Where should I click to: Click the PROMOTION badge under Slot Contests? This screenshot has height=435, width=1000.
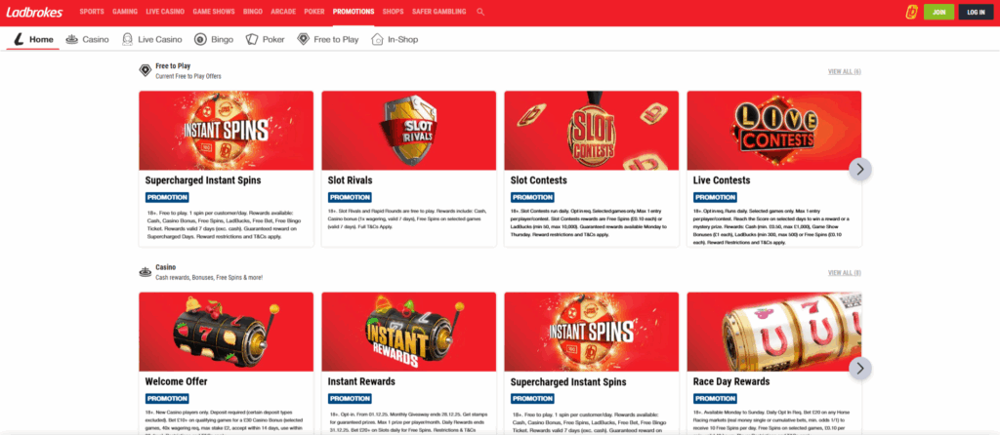532,197
